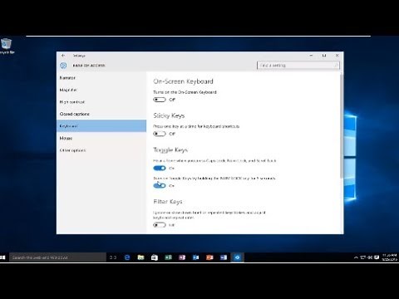This screenshot has height=299, width=399.
Task: Click the Settings window vertical scrollbar
Action: 342,126
